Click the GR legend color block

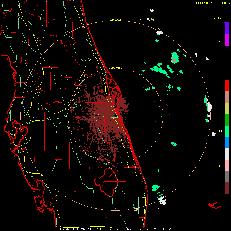(227, 97)
